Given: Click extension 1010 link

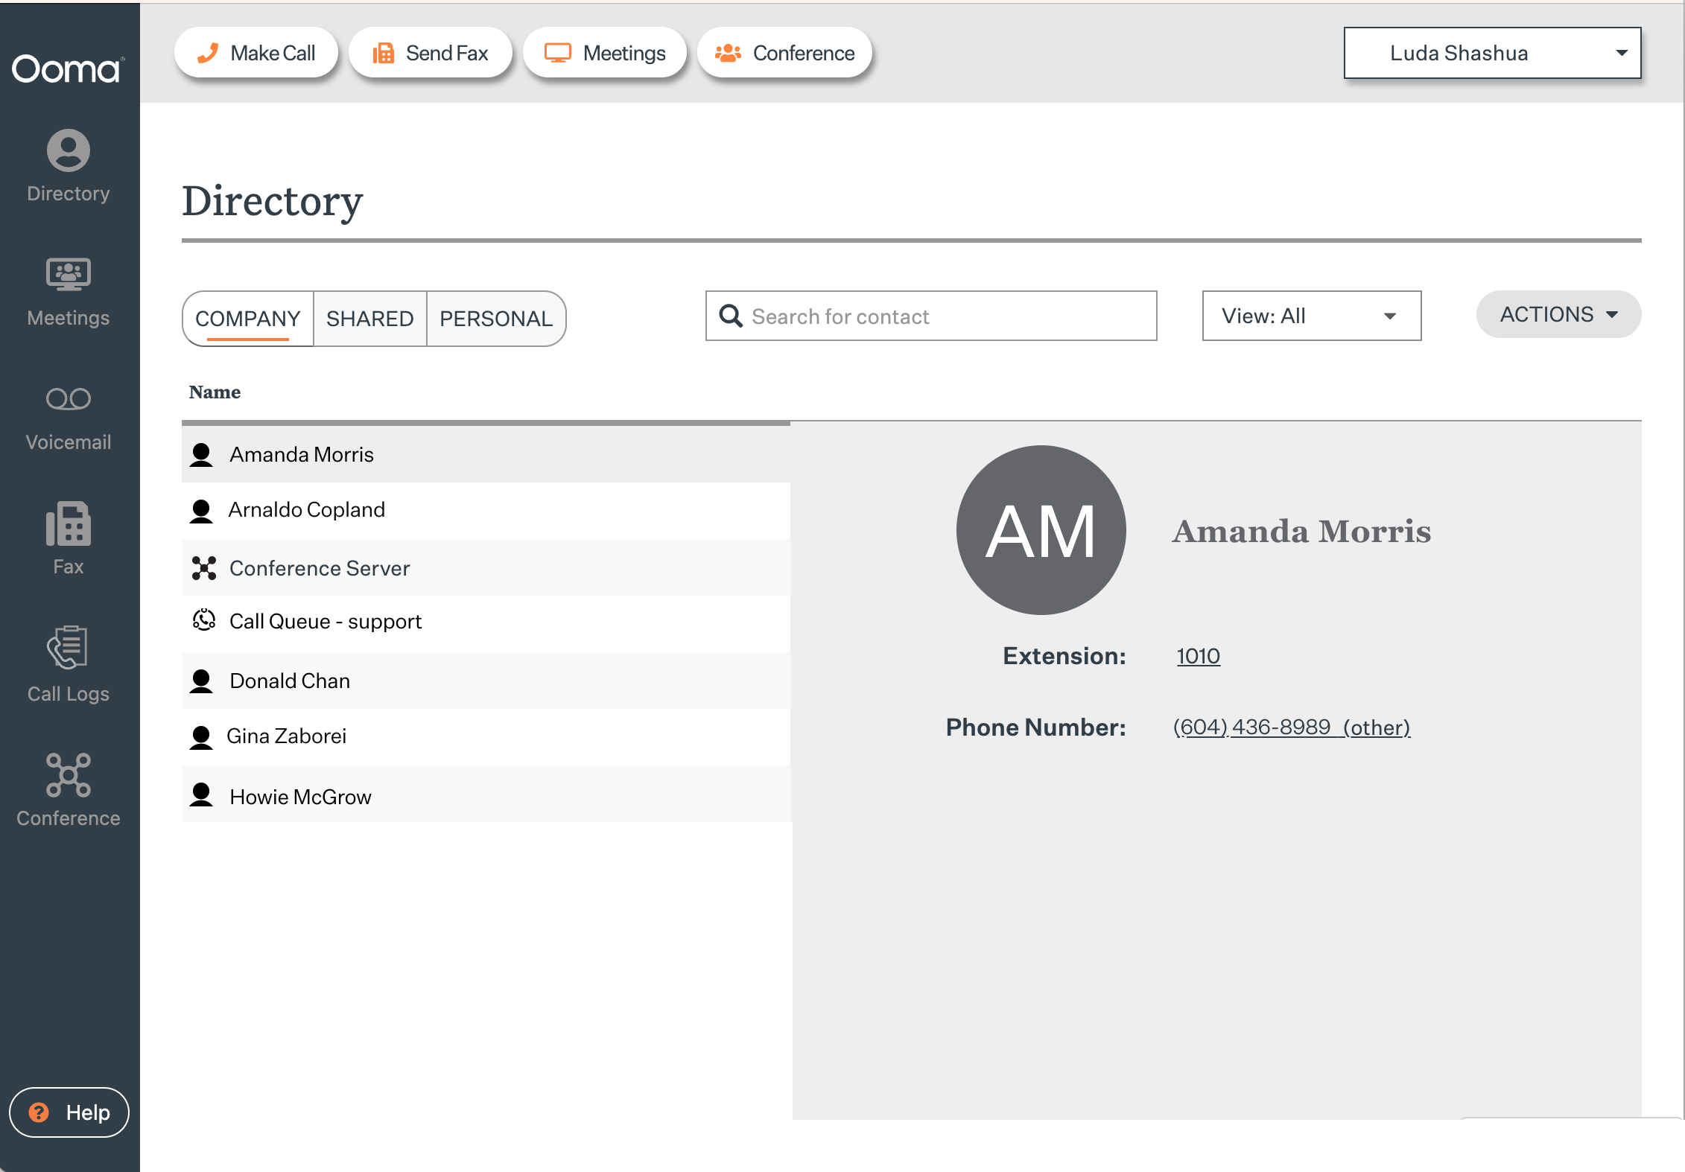Looking at the screenshot, I should pyautogui.click(x=1198, y=656).
